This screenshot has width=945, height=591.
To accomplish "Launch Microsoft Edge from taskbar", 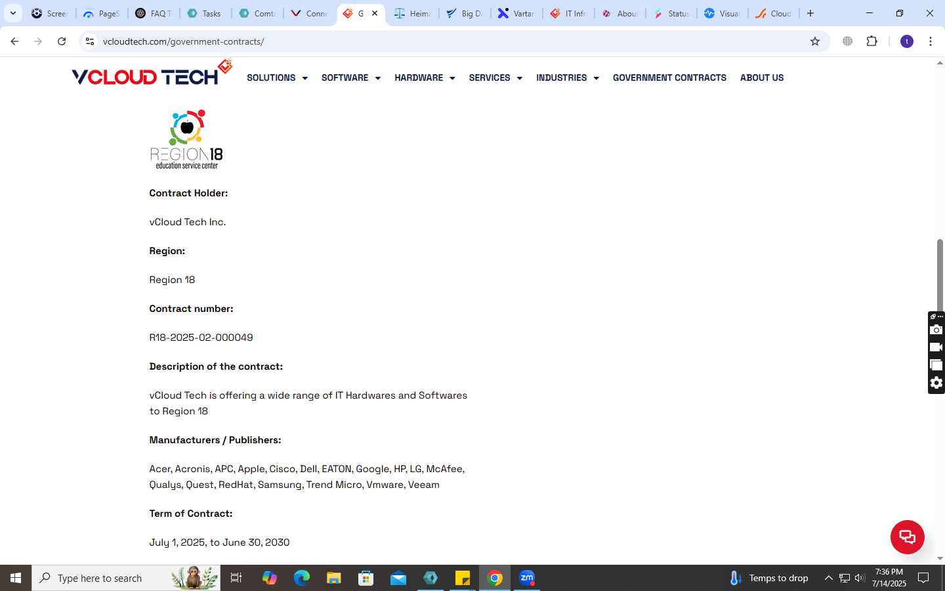I will pyautogui.click(x=302, y=578).
